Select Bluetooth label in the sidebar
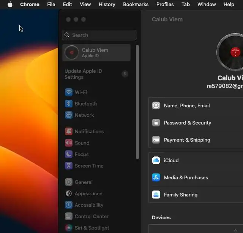This screenshot has width=243, height=233. 86,104
